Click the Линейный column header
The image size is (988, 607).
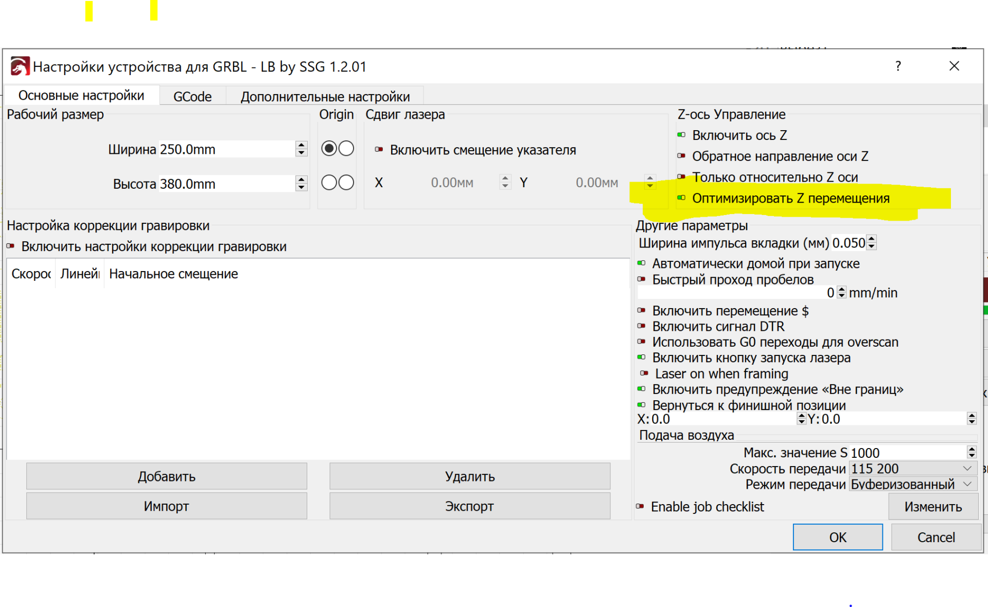[x=80, y=274]
